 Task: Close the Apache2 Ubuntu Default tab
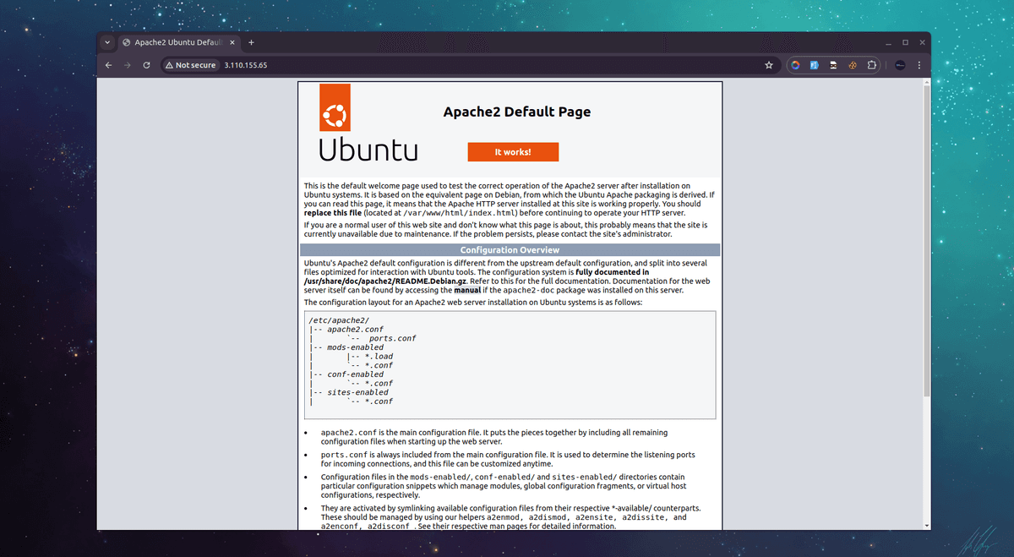coord(232,41)
